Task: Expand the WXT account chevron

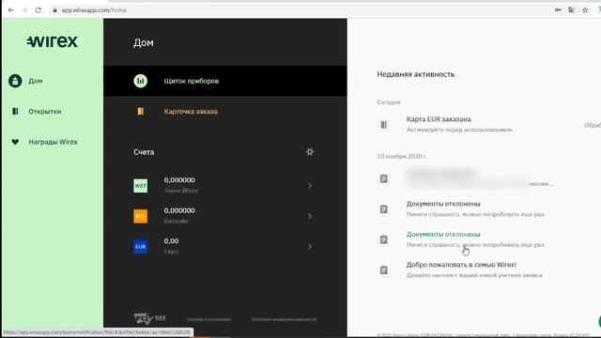Action: [x=310, y=186]
